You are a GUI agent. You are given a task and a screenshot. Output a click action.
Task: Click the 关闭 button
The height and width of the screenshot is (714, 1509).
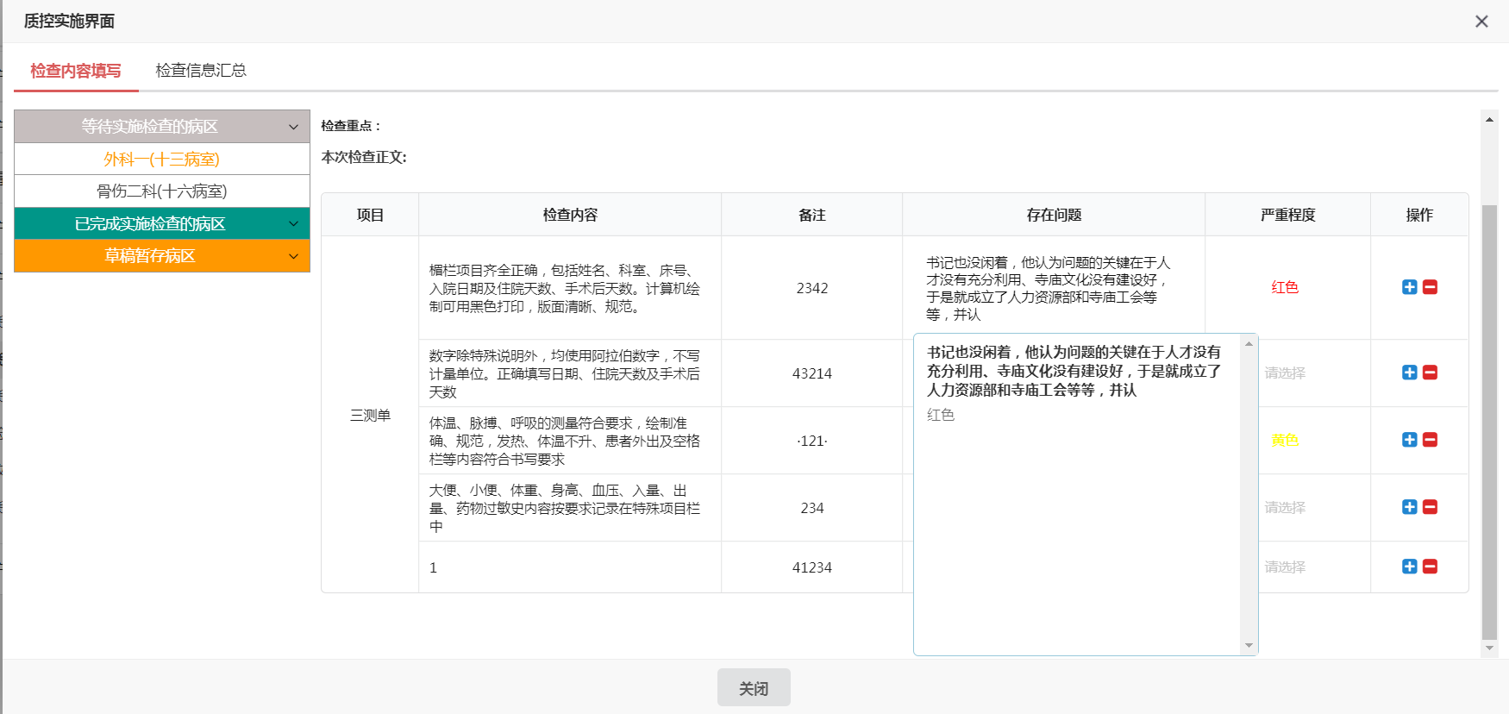pos(754,688)
